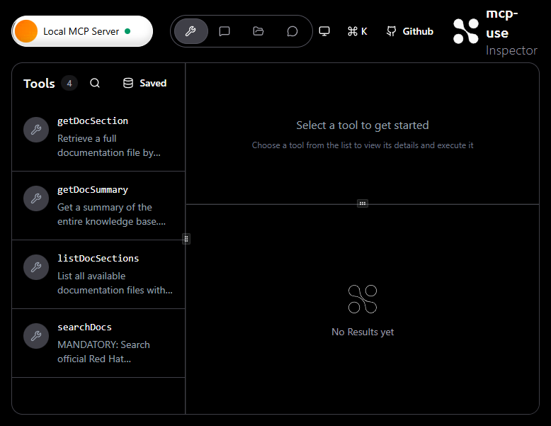Click the Local MCP Server selector

(82, 31)
